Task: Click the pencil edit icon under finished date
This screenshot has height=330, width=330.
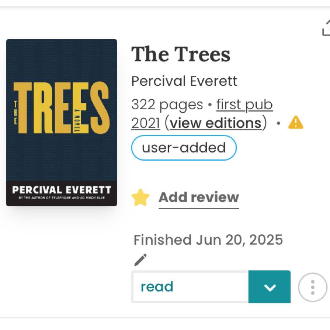Action: [x=140, y=260]
